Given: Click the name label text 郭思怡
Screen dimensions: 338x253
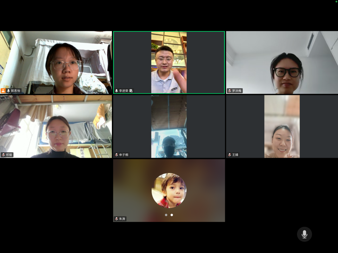Looking at the screenshot, I should tap(15, 91).
